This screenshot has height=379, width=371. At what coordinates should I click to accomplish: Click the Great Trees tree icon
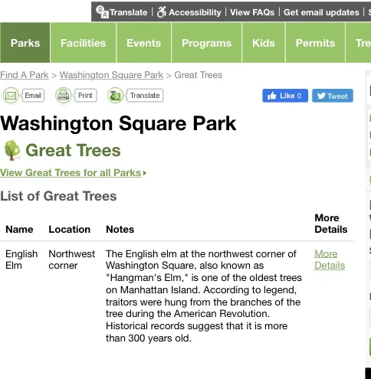(12, 150)
